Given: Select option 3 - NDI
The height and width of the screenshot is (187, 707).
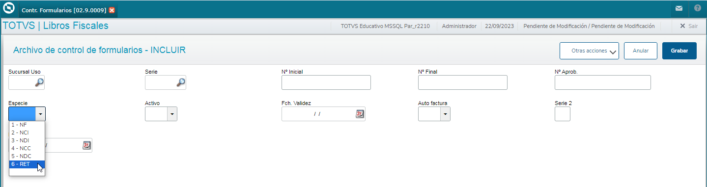Looking at the screenshot, I should 27,140.
